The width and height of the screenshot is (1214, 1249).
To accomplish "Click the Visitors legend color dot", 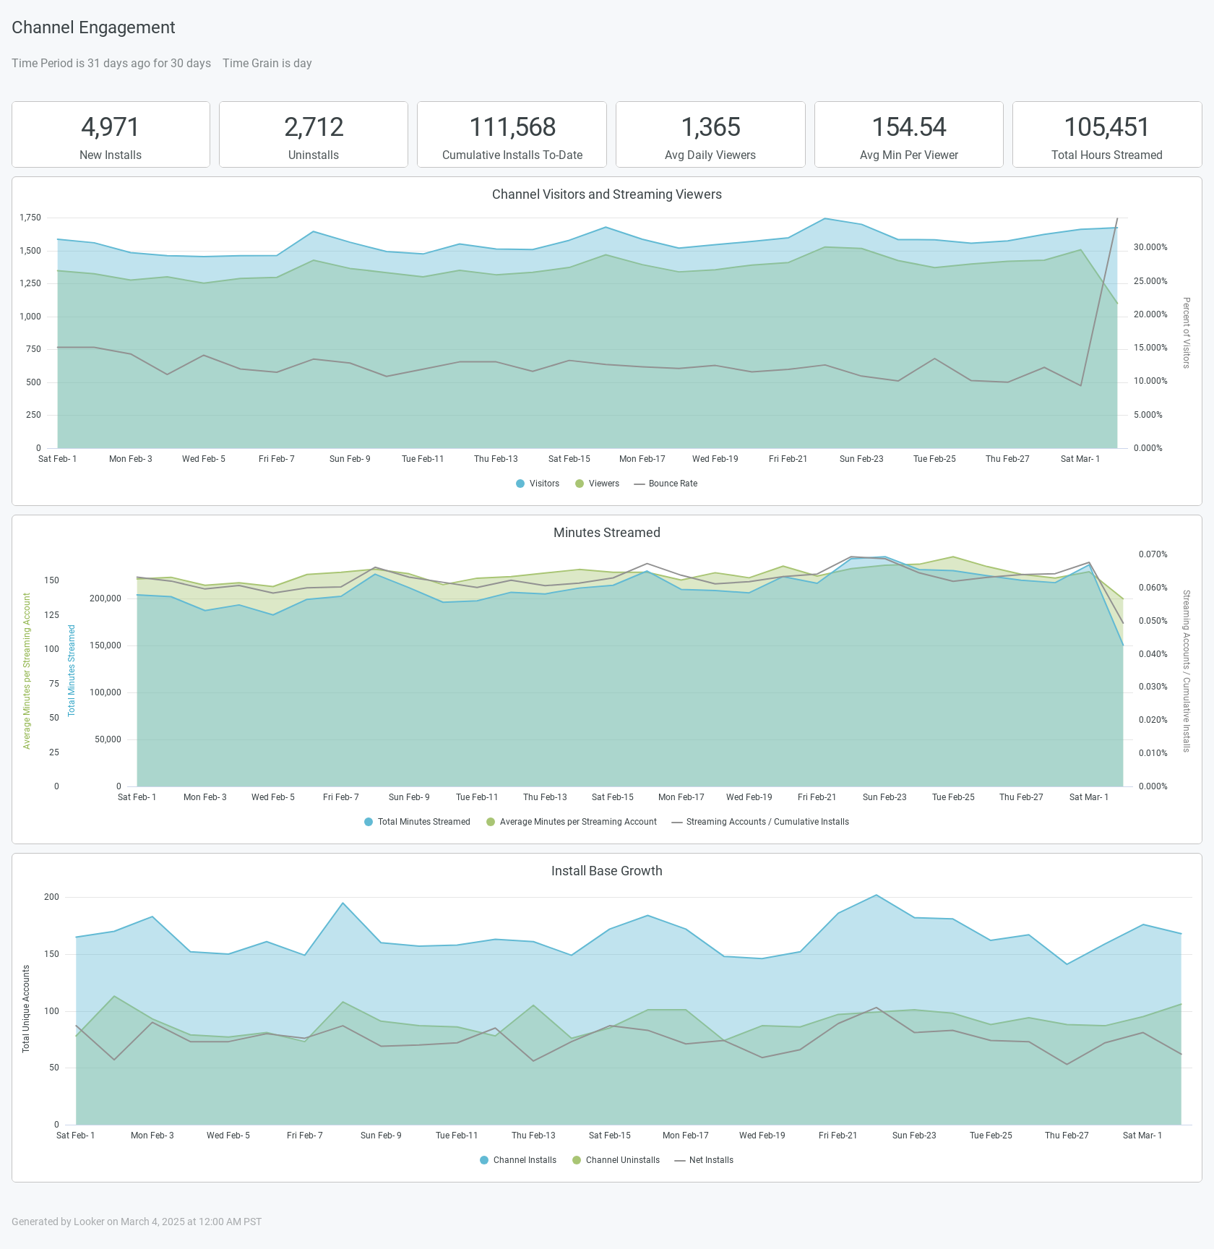I will coord(520,484).
